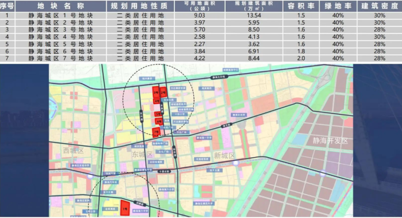Click the 妇幼保健院 map label

pos(156,162)
